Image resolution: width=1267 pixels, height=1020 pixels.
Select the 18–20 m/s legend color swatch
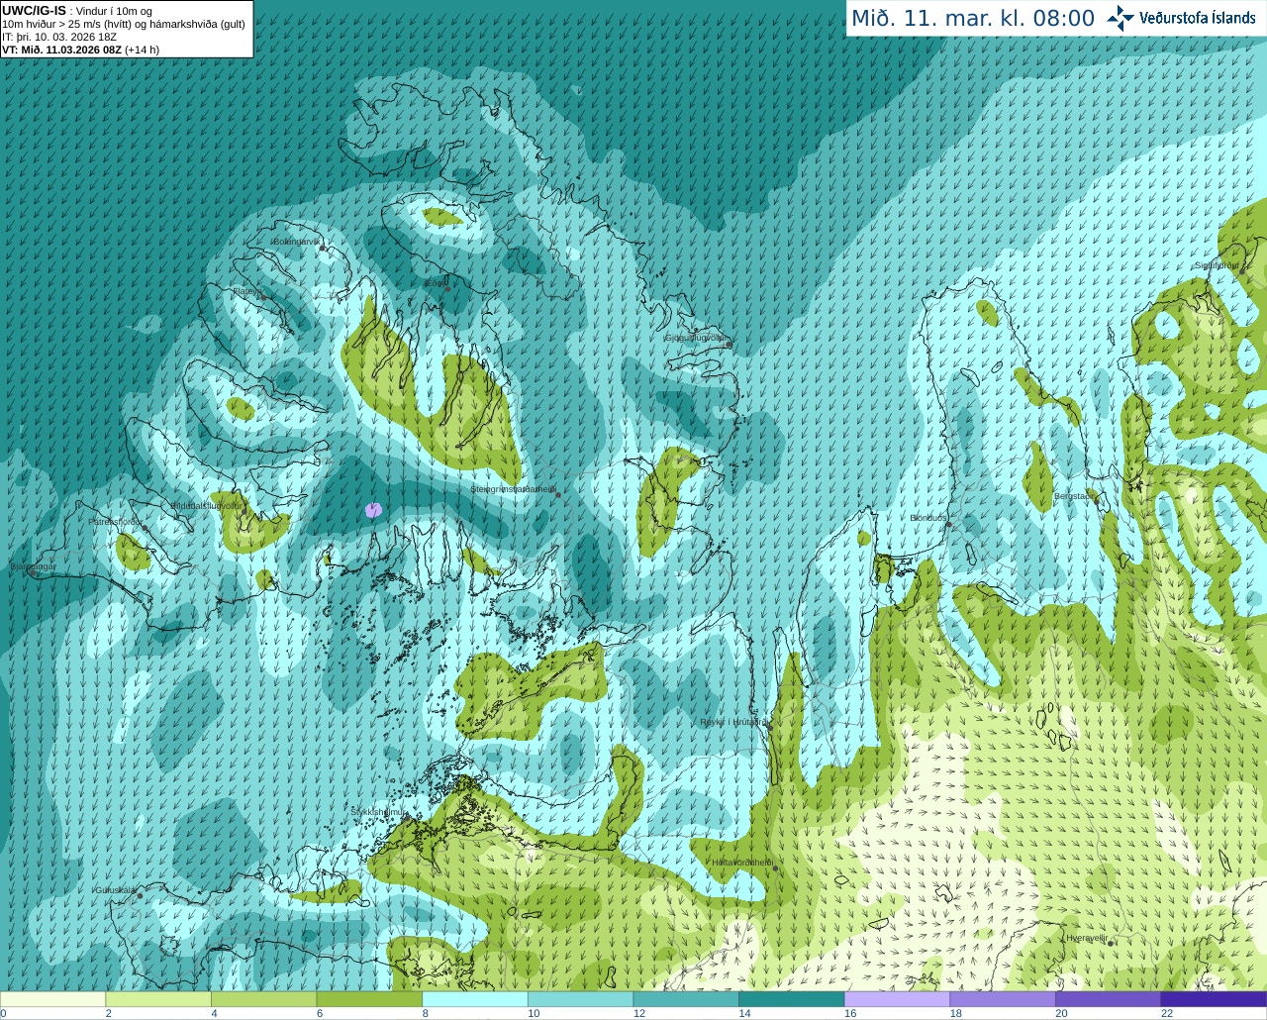click(1003, 999)
